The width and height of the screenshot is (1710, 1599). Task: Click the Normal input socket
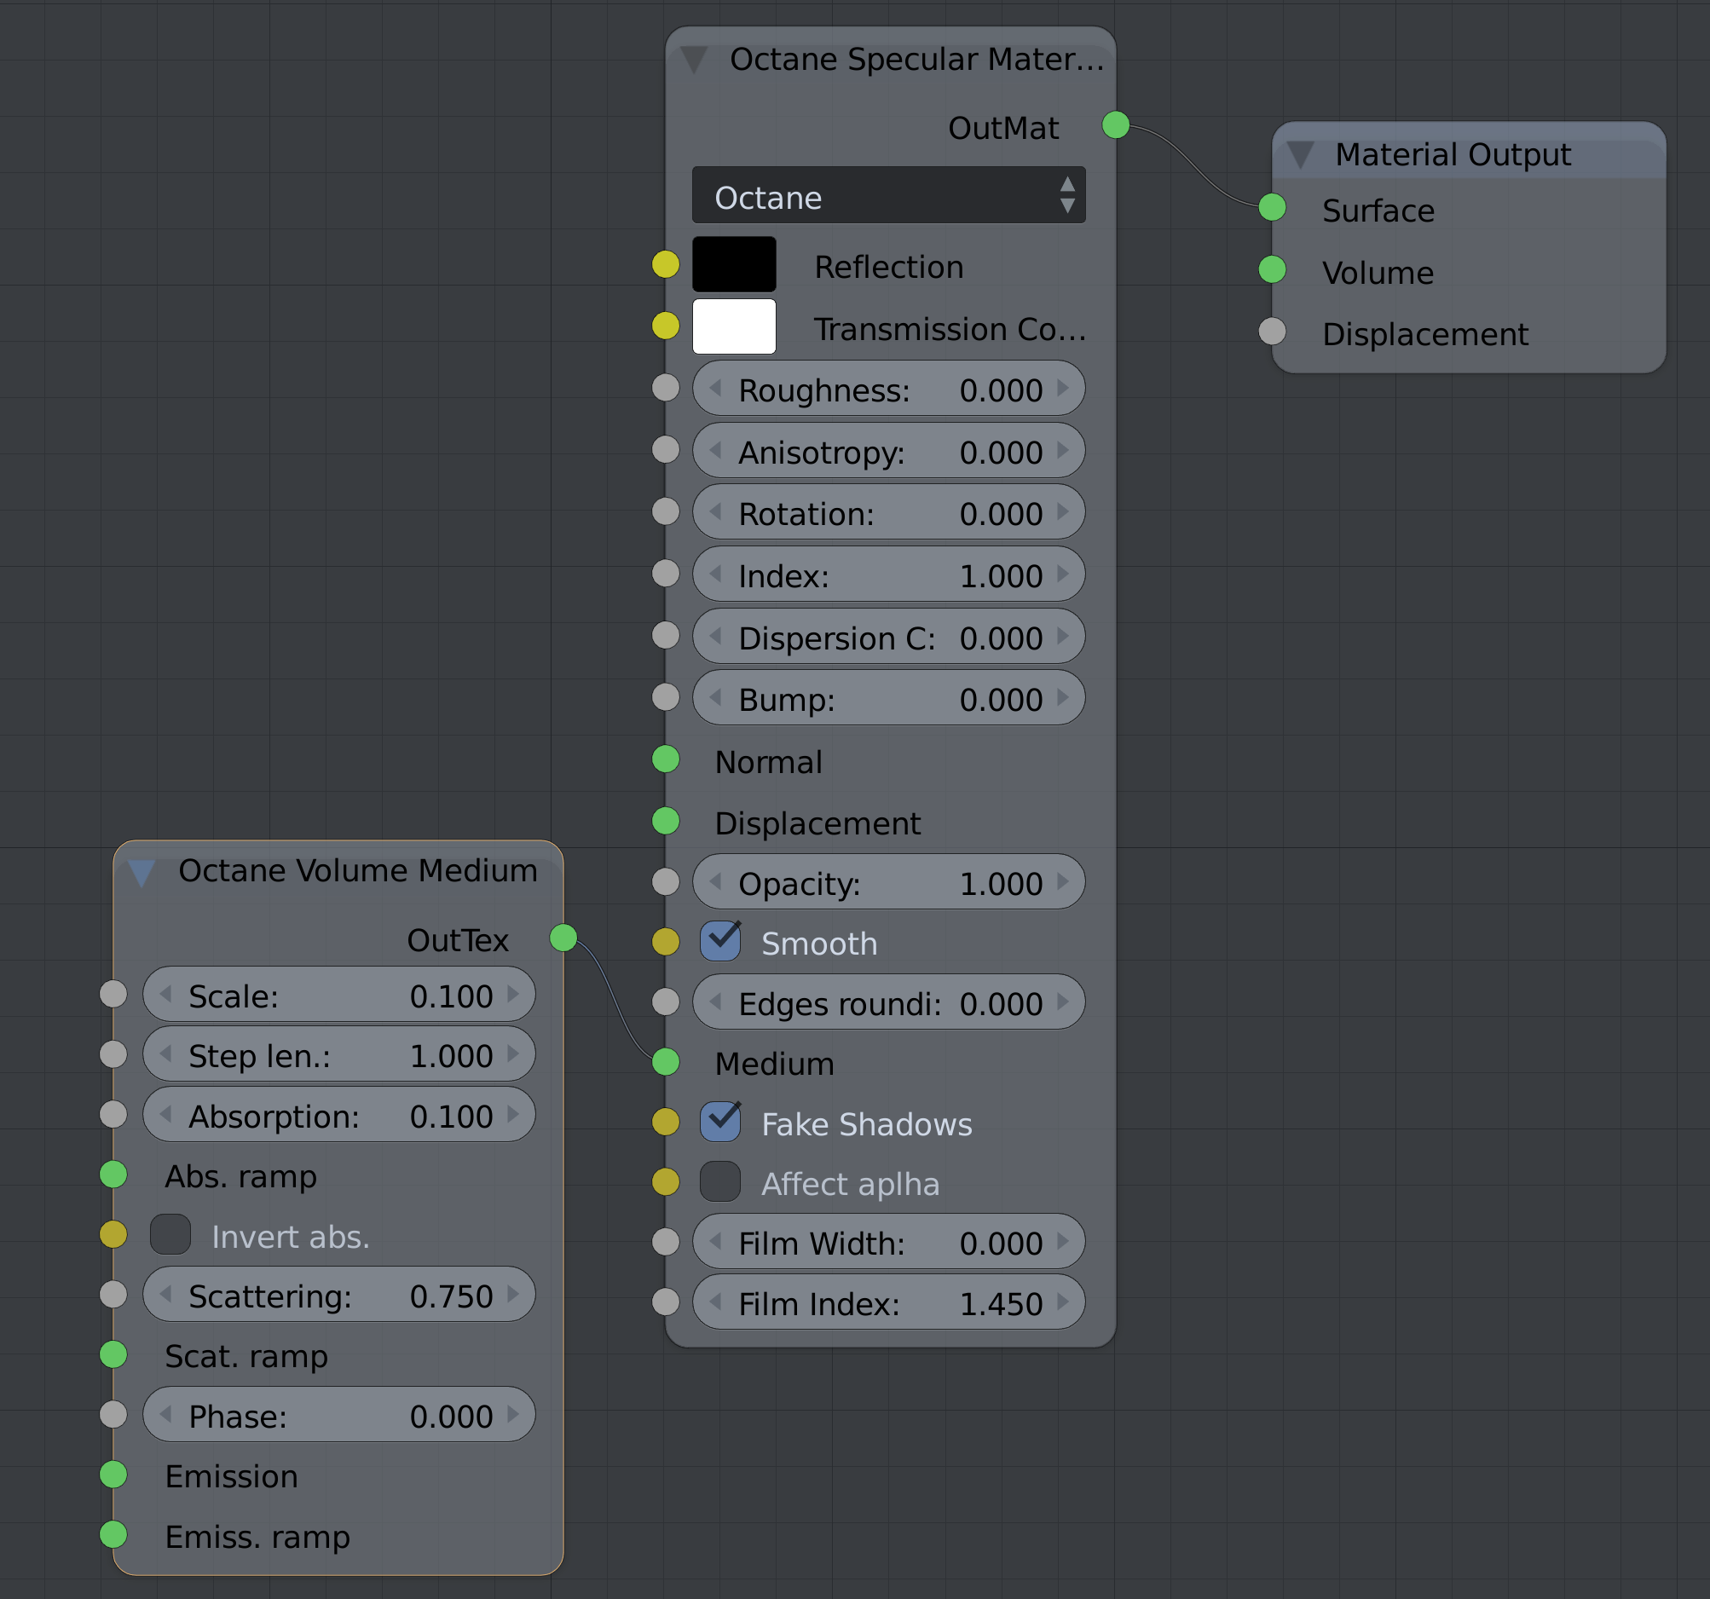pyautogui.click(x=666, y=759)
